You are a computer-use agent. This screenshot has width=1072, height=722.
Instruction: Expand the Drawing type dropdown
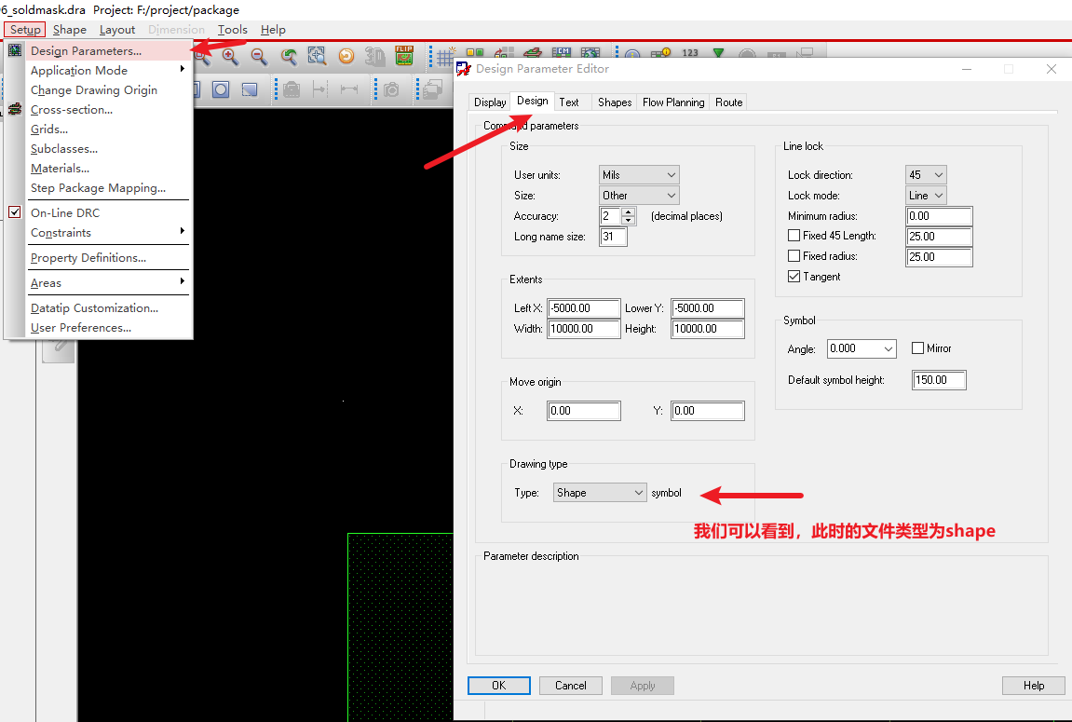pyautogui.click(x=600, y=493)
